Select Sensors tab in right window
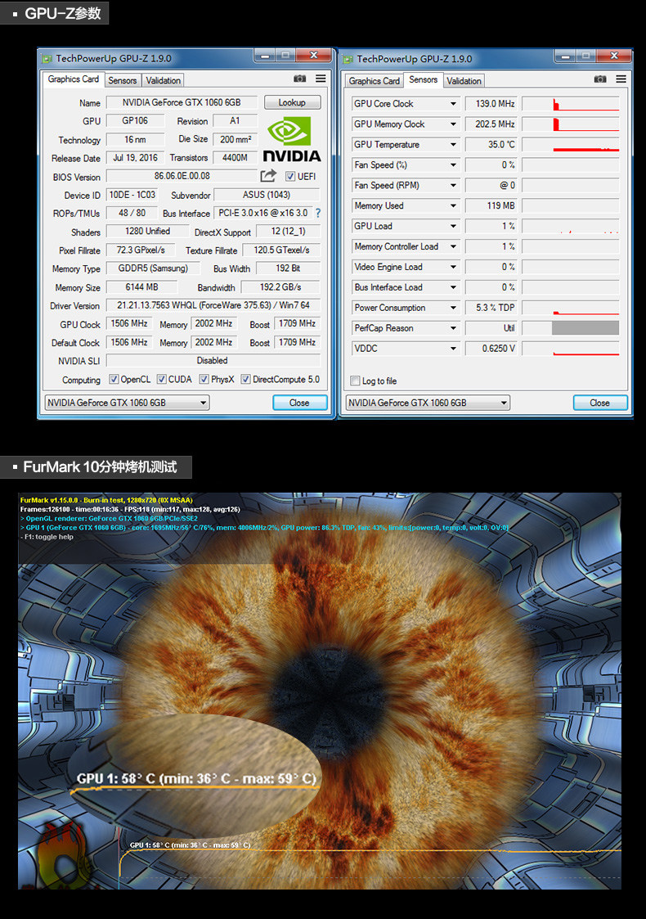Image resolution: width=646 pixels, height=919 pixels. click(x=423, y=79)
